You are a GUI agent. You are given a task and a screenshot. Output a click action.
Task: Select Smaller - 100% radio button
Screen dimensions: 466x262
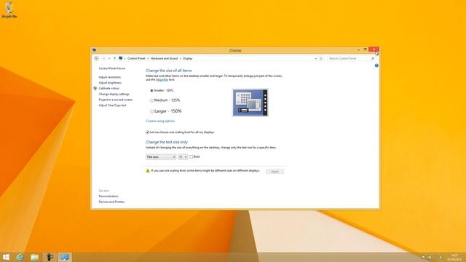pos(151,90)
